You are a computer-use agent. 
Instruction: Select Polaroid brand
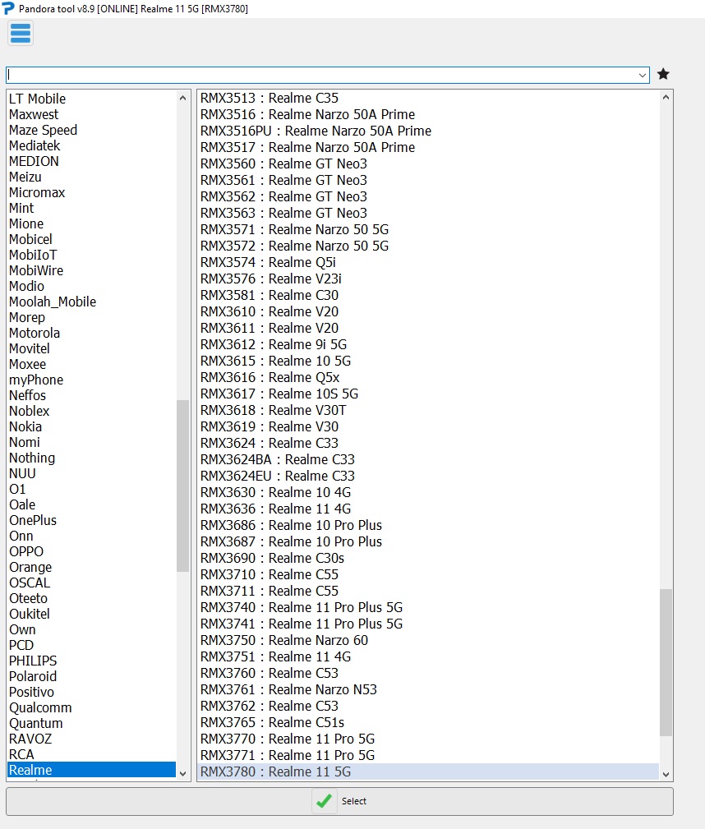point(33,676)
